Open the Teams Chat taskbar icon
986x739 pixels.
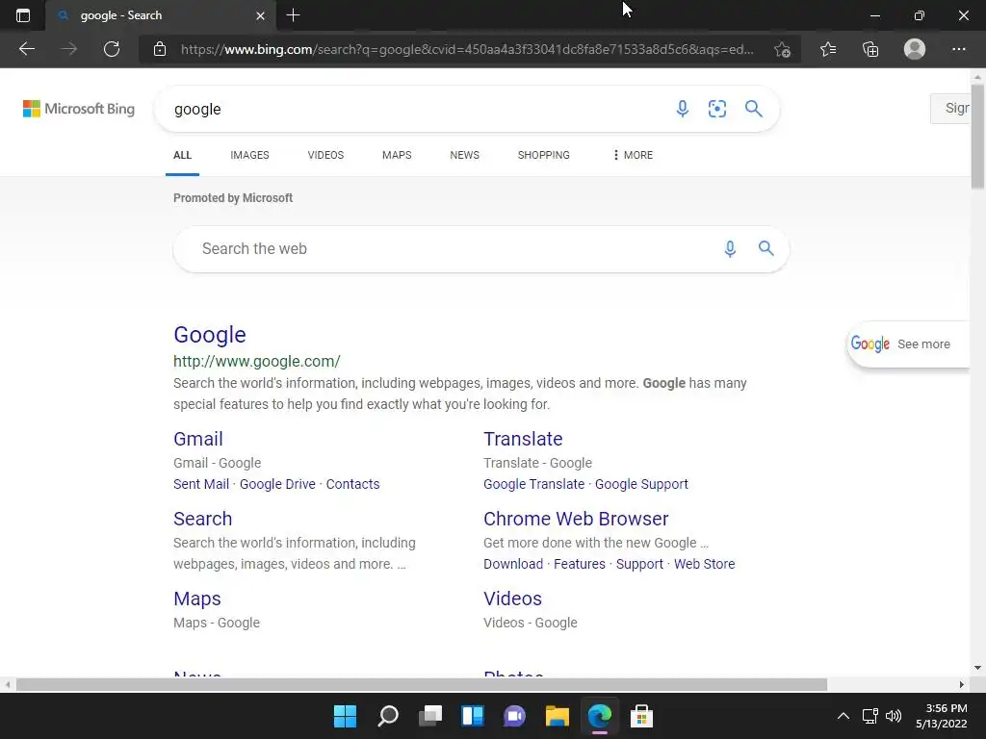point(514,716)
